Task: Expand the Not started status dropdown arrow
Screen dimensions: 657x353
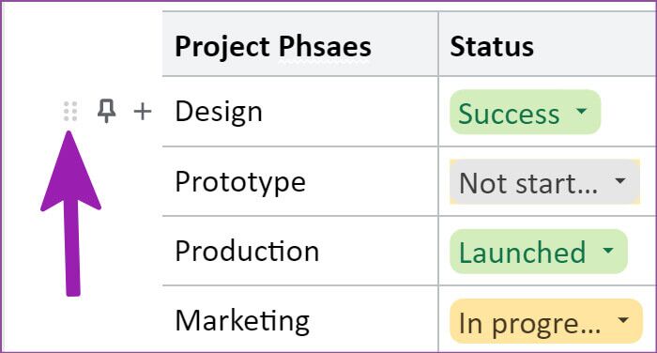Action: (620, 181)
